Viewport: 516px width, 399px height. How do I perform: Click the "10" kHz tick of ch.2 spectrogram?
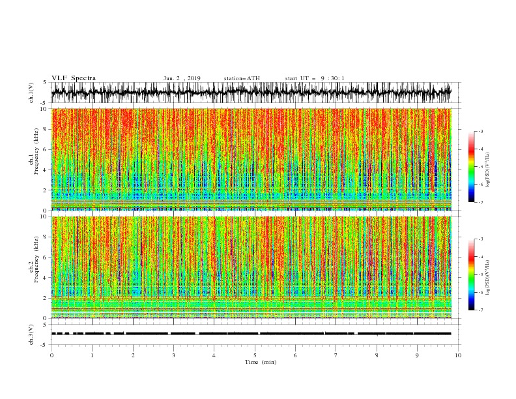click(45, 216)
